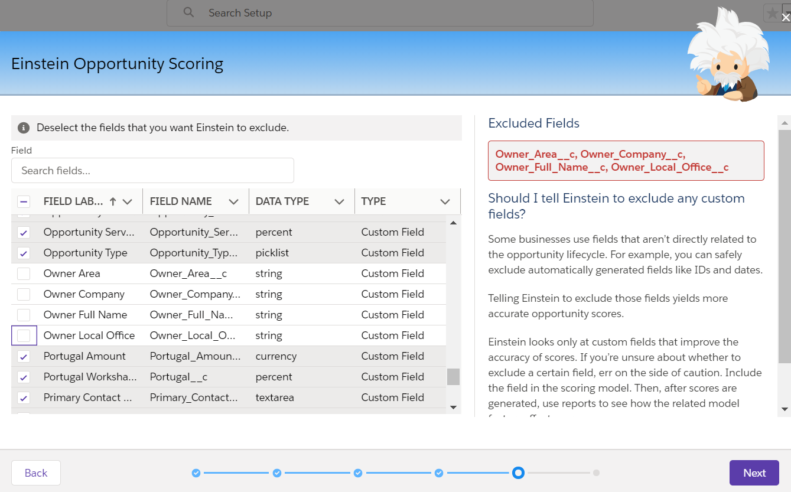The width and height of the screenshot is (791, 492).
Task: Click the DATA TYPE column header text
Action: 282,201
